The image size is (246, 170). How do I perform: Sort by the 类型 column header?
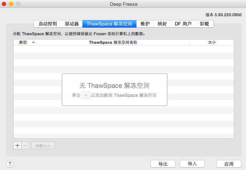pyautogui.click(x=25, y=42)
